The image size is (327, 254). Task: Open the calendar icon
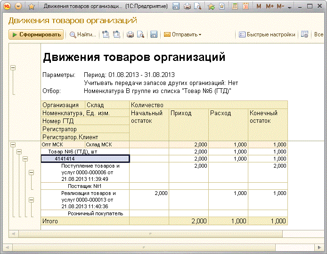246,6
